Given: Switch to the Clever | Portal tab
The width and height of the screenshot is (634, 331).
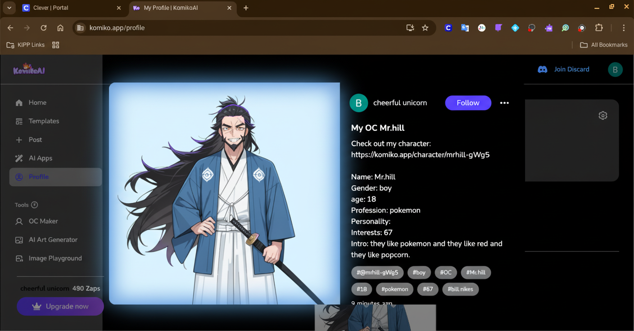Looking at the screenshot, I should click(68, 8).
